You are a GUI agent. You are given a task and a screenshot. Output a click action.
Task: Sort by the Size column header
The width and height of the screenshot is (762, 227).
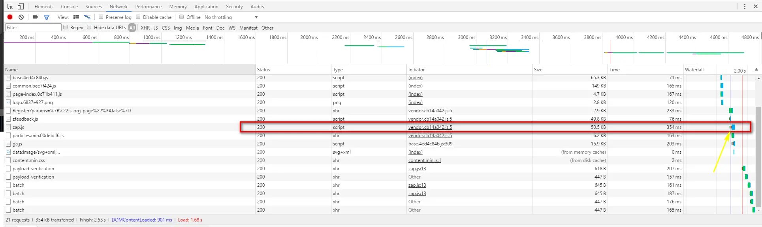coord(570,70)
